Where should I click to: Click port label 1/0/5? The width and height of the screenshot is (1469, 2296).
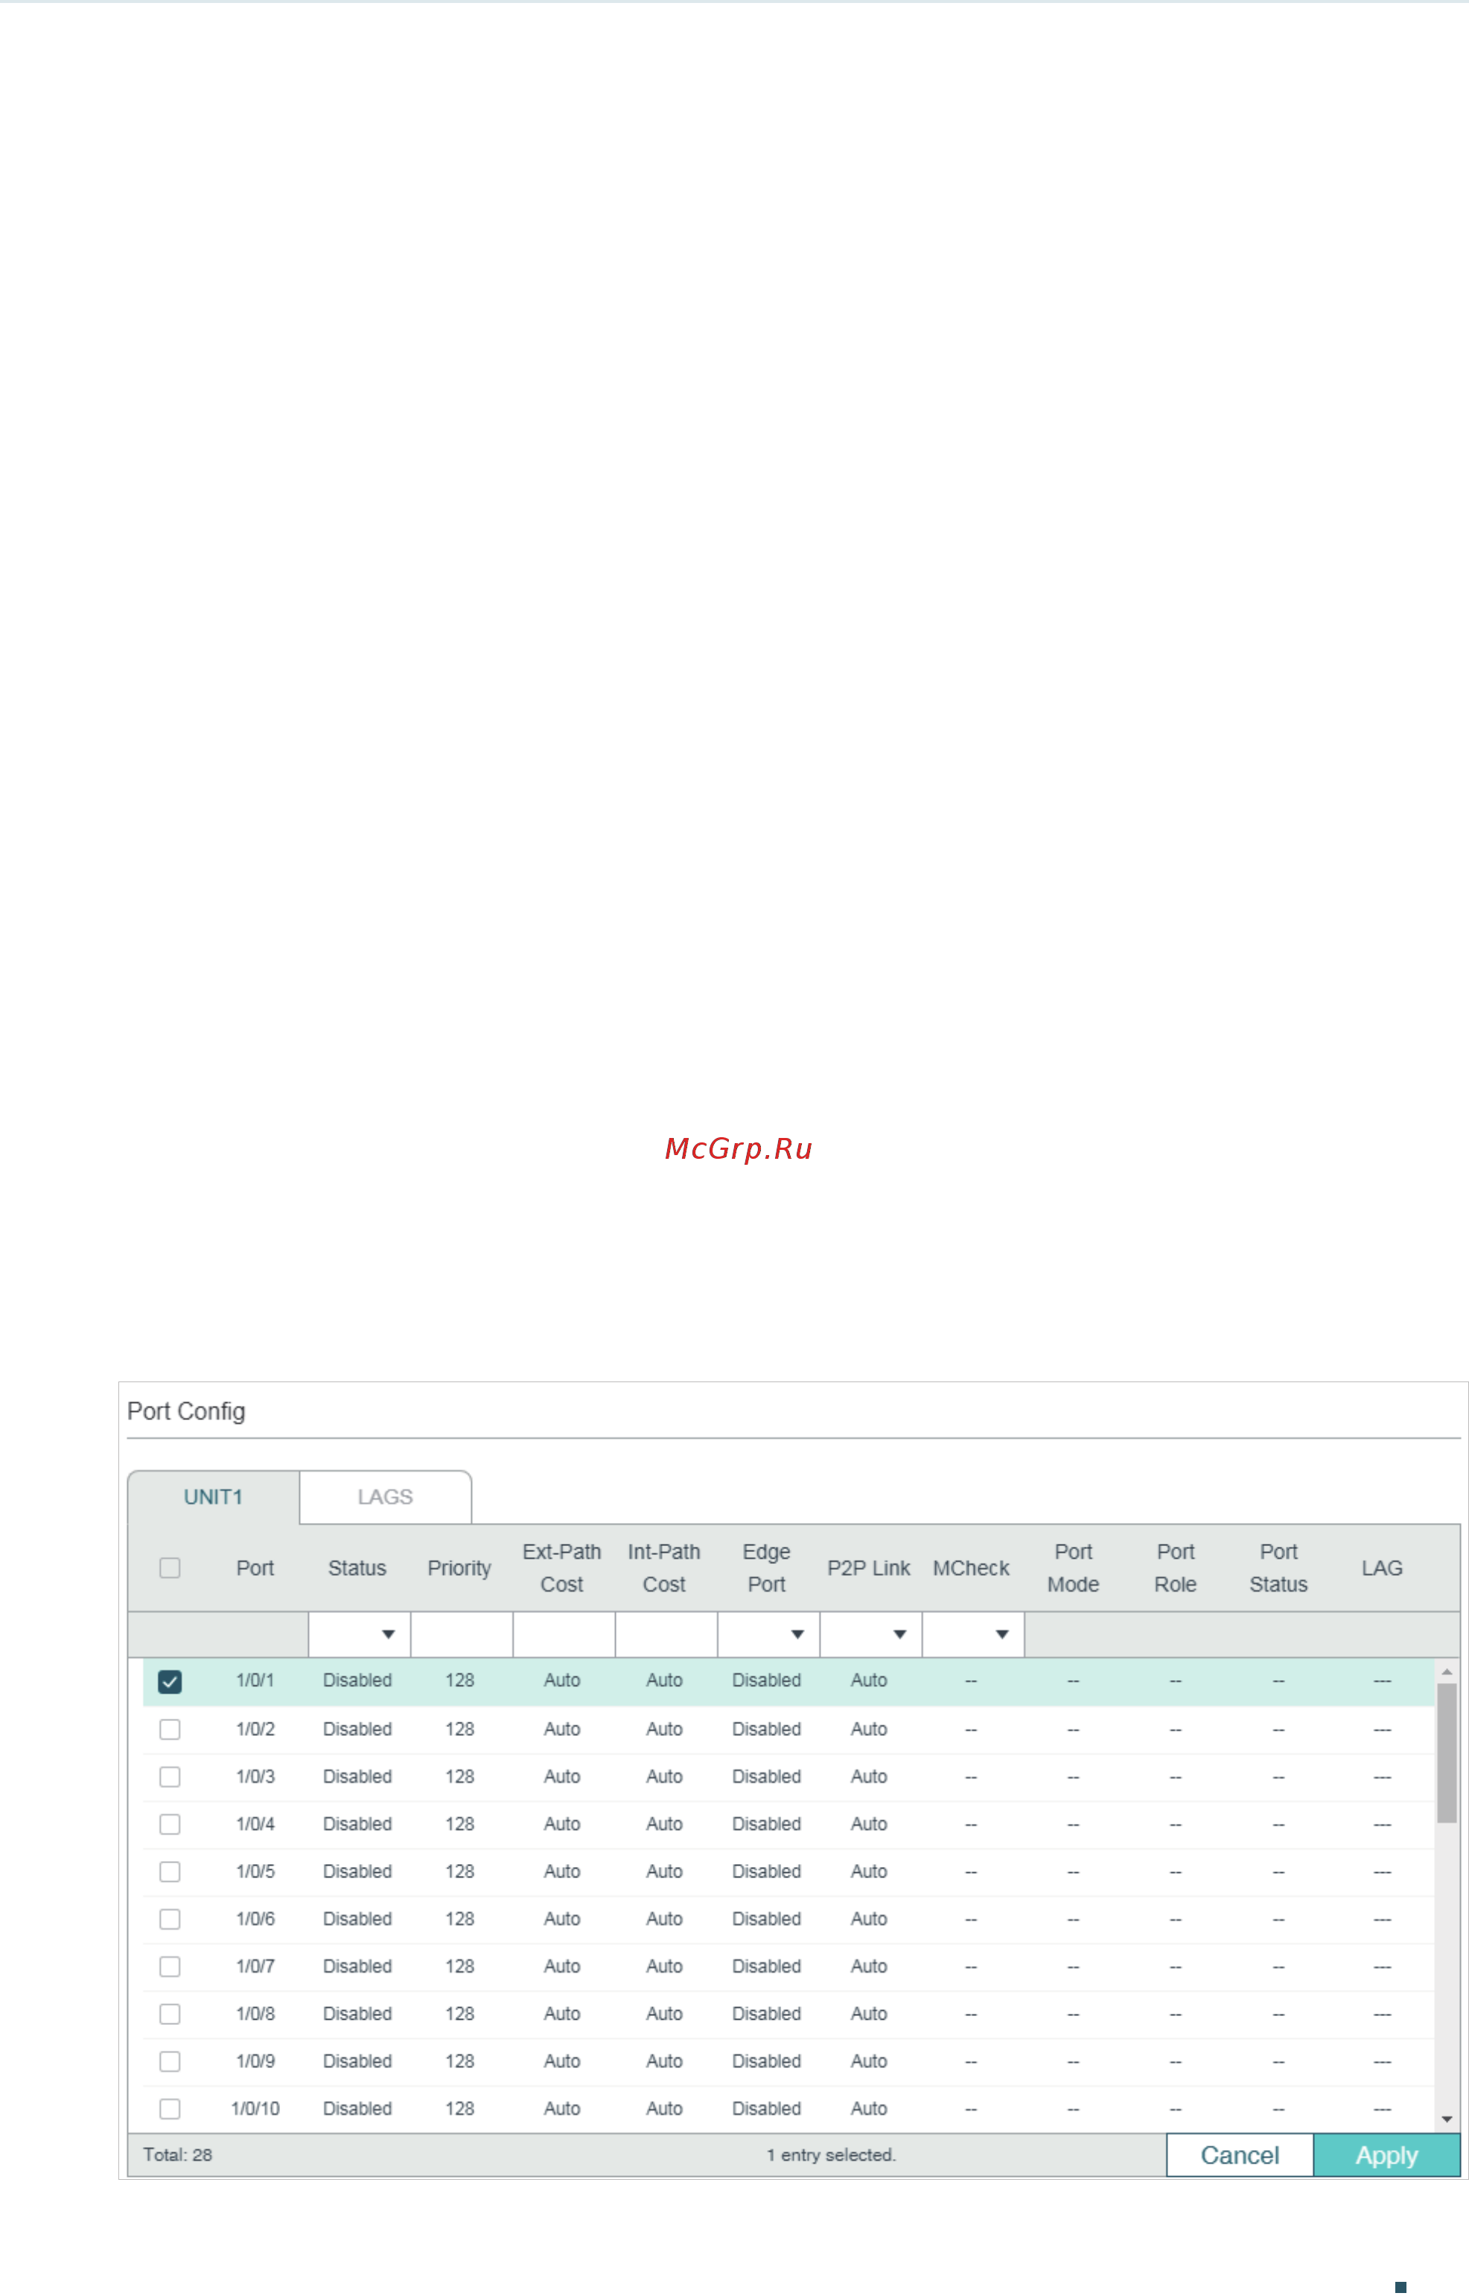tap(255, 1872)
